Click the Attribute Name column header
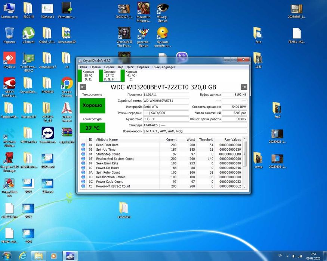Viewport: 327px width, 261px height. coord(127,139)
